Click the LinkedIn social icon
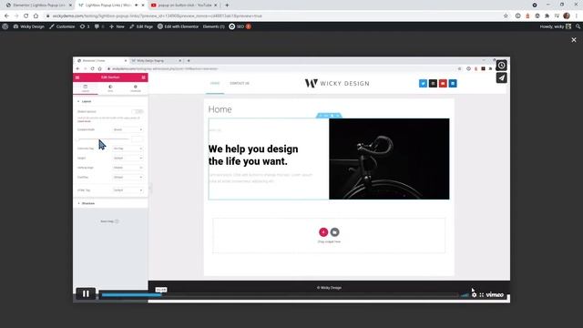Screen dimensions: 583x328 pyautogui.click(x=453, y=83)
